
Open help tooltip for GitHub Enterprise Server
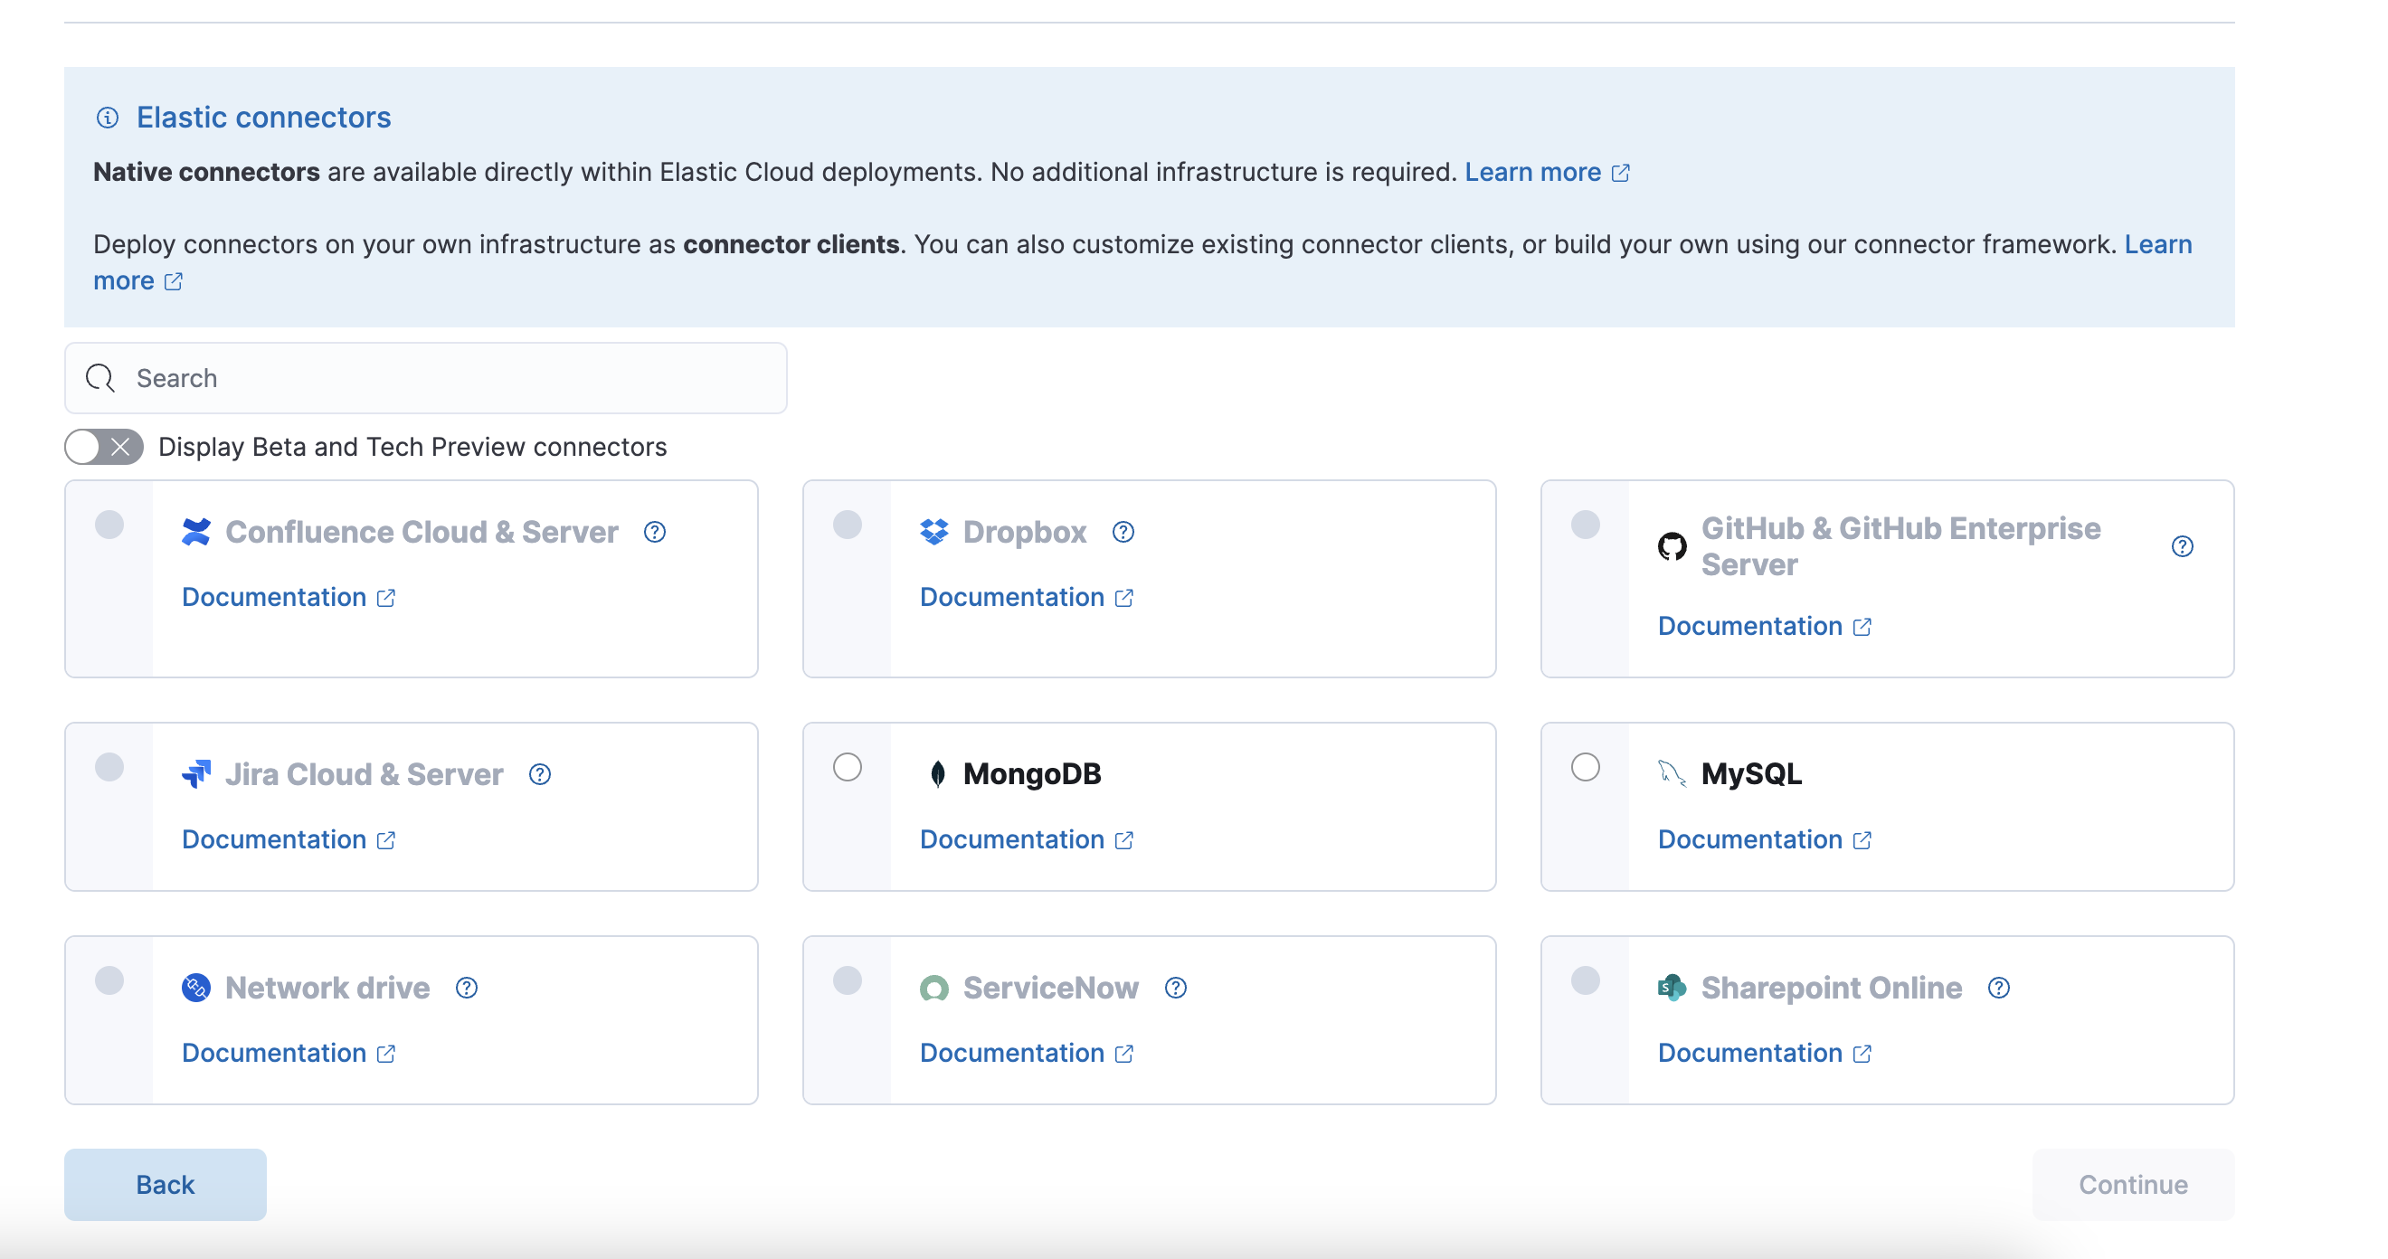point(2182,547)
